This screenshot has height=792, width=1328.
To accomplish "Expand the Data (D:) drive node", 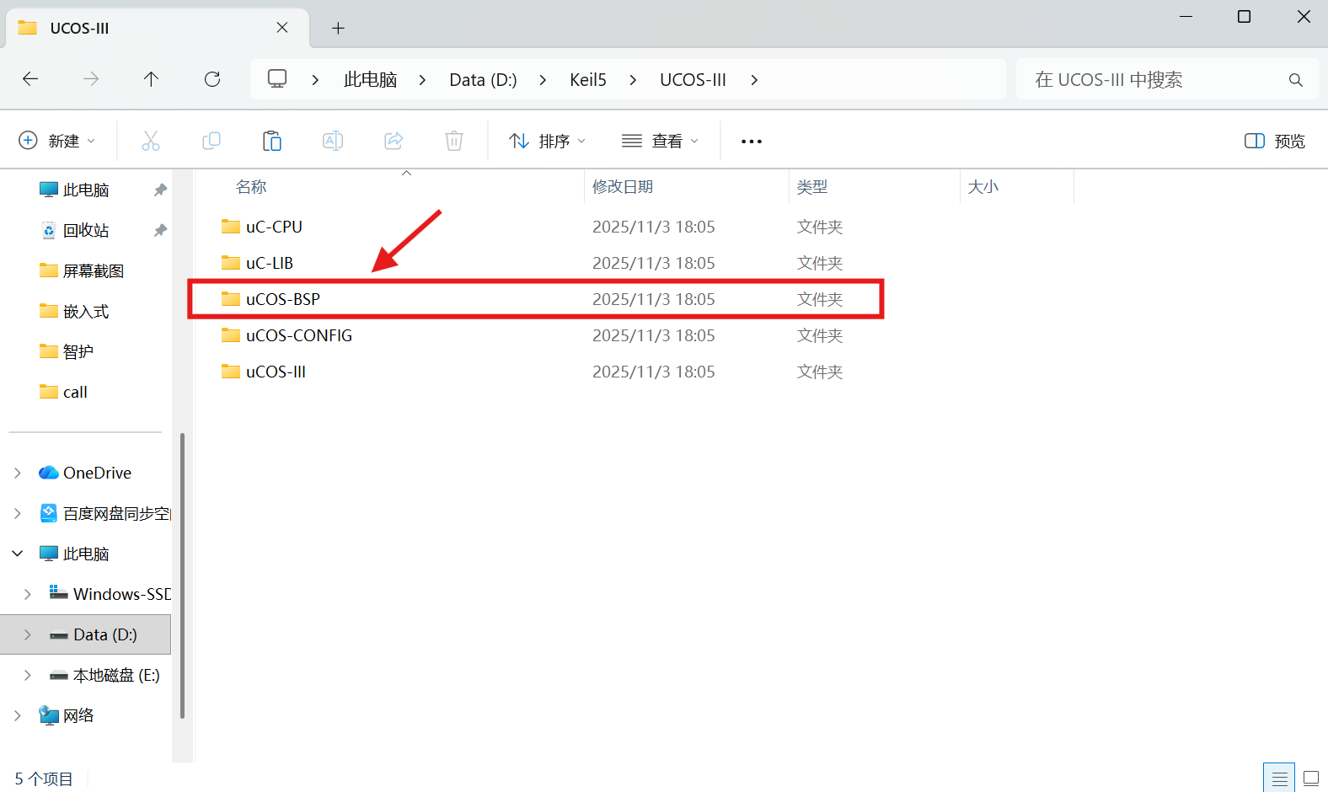I will click(x=28, y=634).
